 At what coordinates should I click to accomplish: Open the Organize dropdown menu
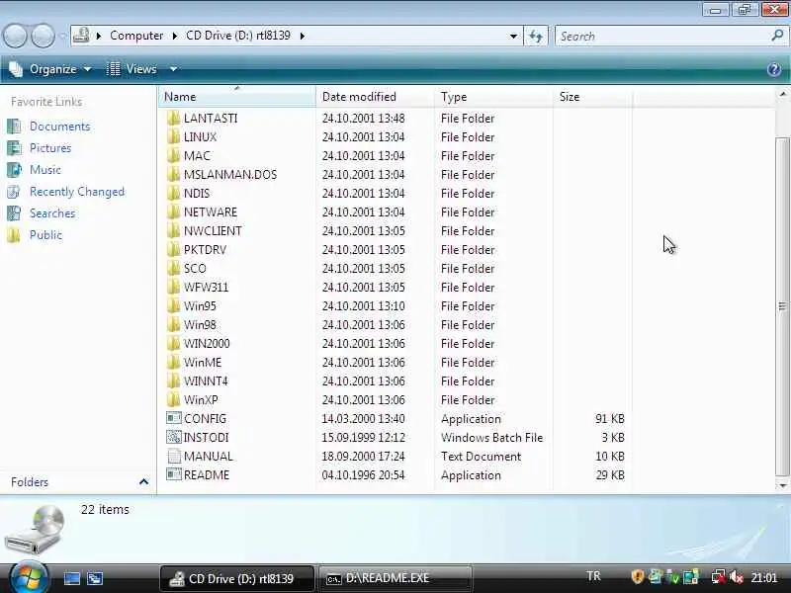coord(50,69)
